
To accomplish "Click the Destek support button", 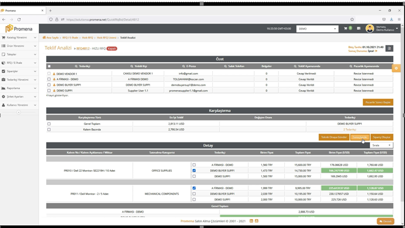I will point(385,221).
